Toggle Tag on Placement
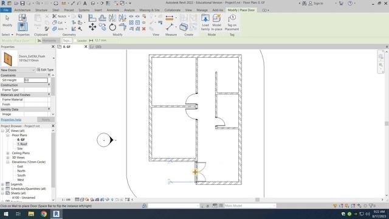The width and height of the screenshot is (389, 219). point(232,22)
